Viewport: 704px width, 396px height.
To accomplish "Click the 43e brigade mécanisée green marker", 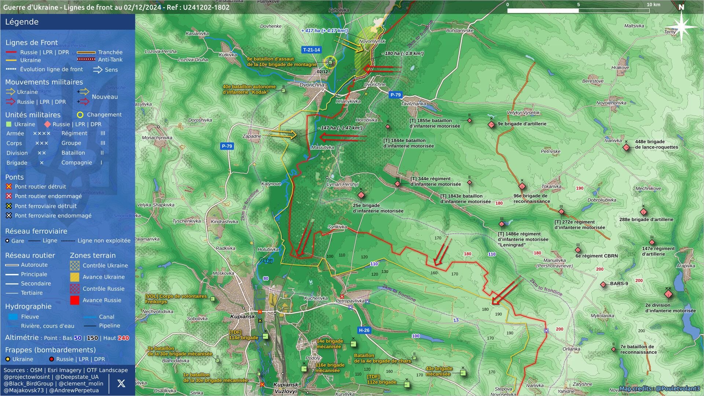I will pyautogui.click(x=463, y=373).
